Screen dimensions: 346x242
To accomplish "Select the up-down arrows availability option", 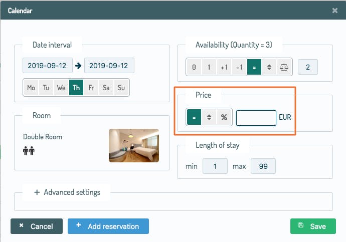I will point(269,67).
